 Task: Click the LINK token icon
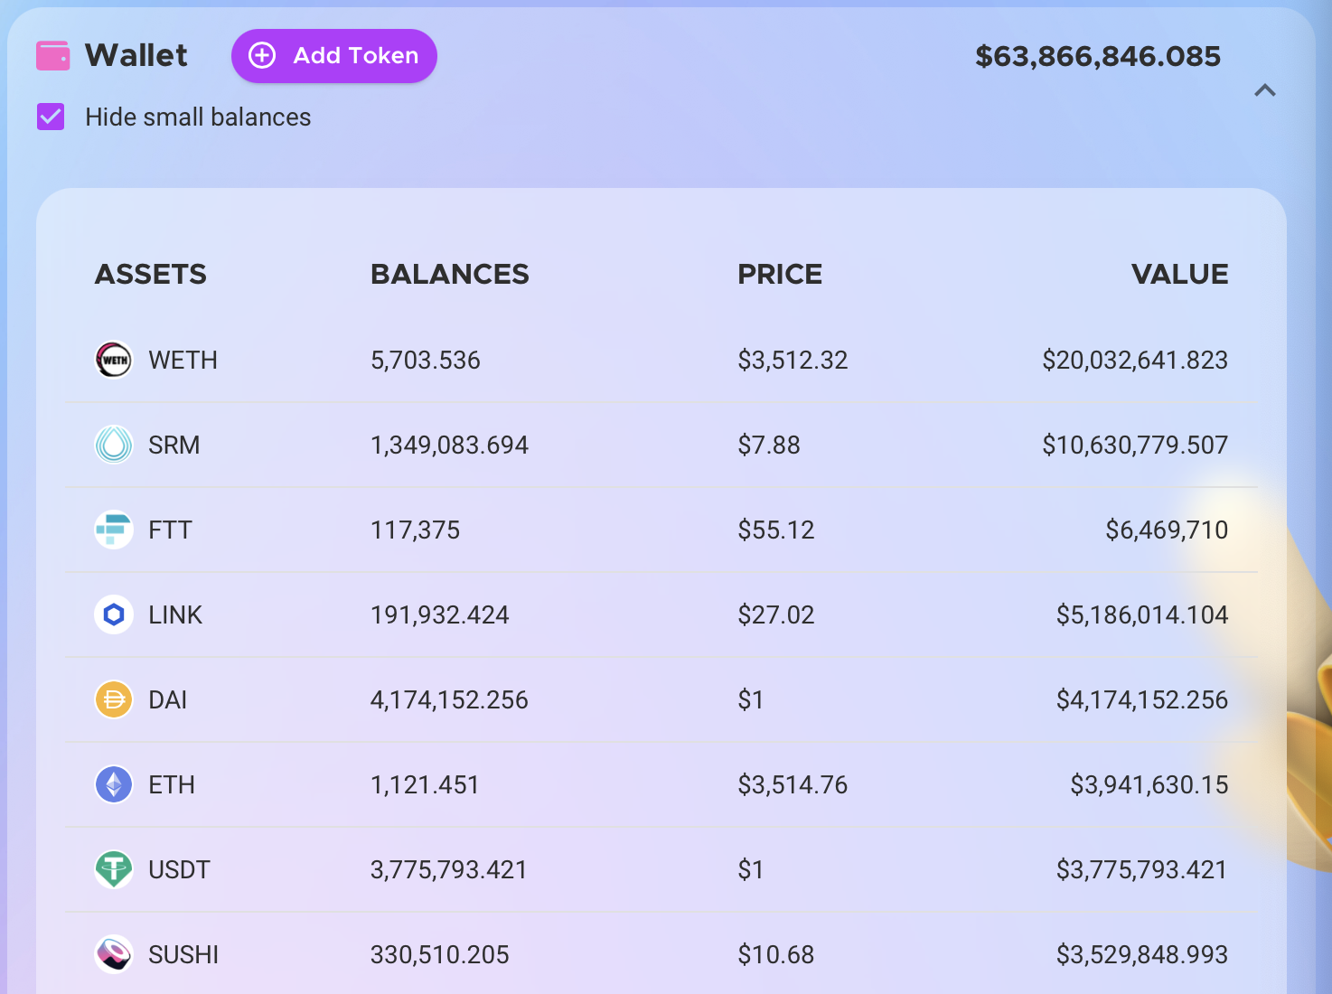114,614
